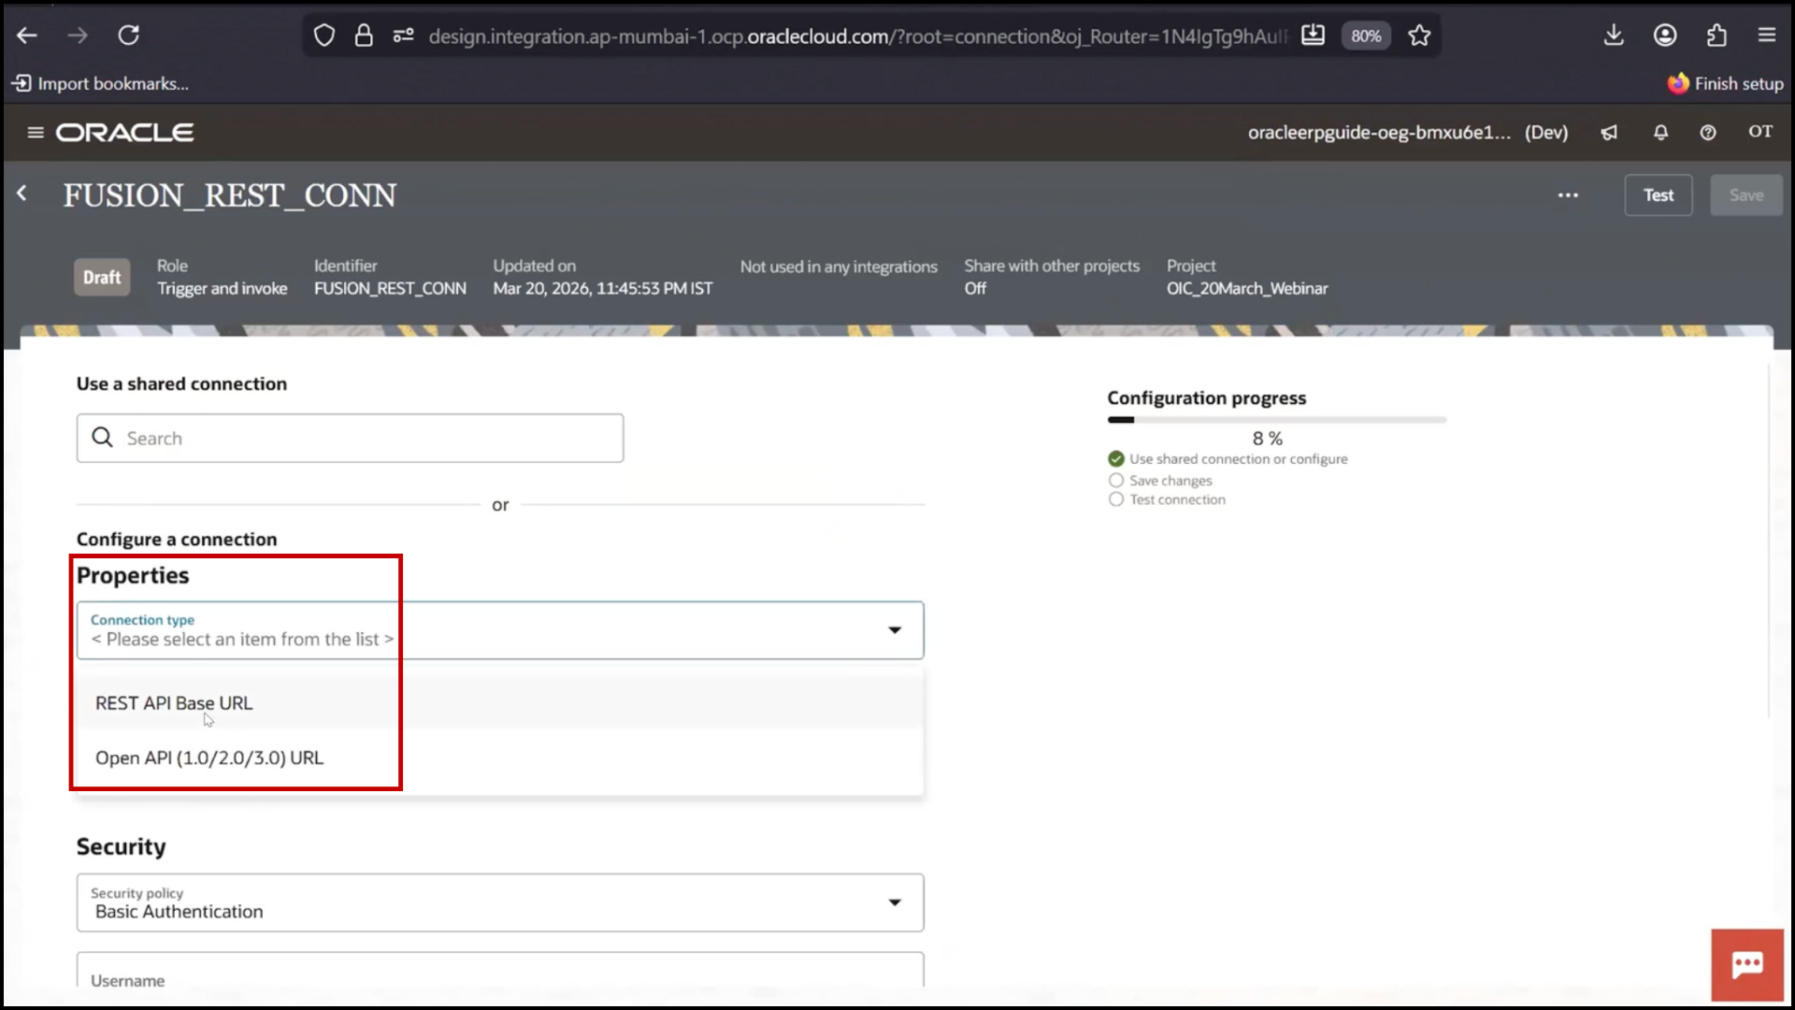The width and height of the screenshot is (1795, 1010).
Task: Open the browser application menu
Action: pyautogui.click(x=1767, y=36)
